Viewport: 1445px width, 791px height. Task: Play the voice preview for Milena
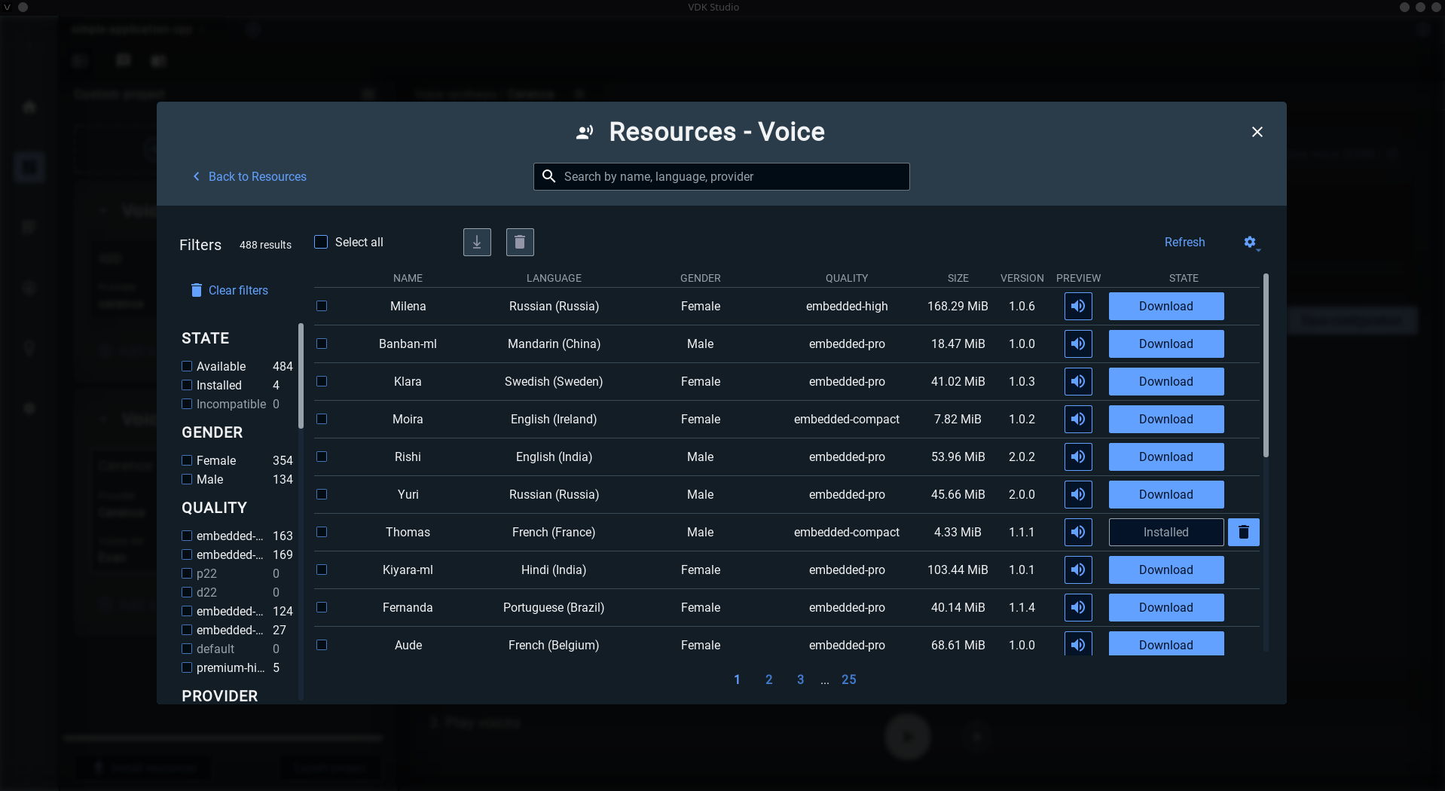(x=1078, y=306)
